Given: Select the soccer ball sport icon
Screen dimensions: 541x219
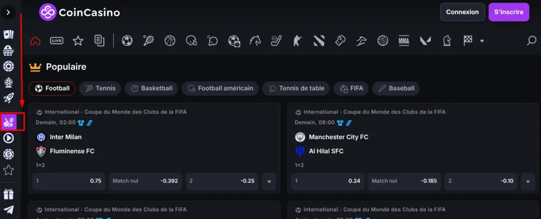Looking at the screenshot, I should [x=127, y=41].
